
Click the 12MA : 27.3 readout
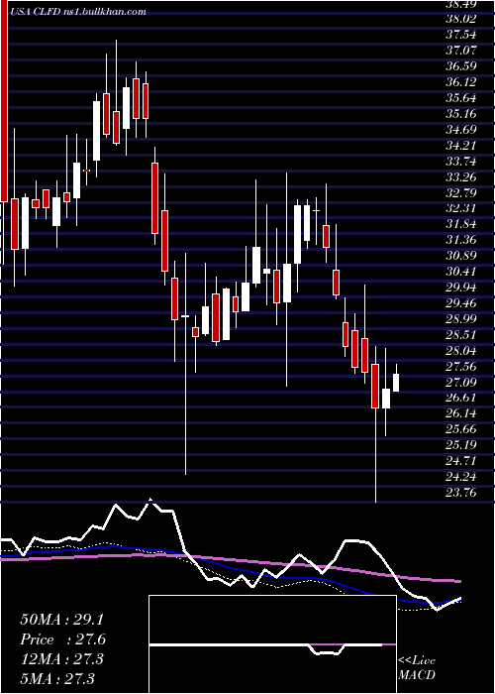coord(61,658)
